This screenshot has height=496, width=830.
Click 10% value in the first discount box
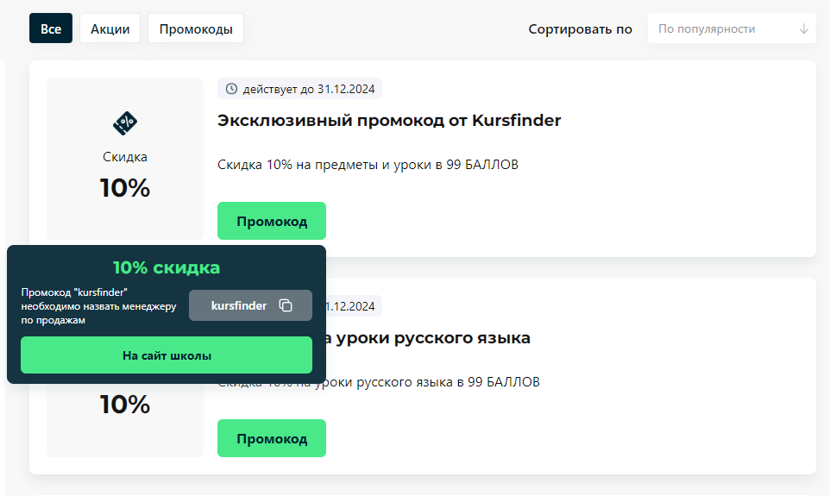[x=125, y=188]
